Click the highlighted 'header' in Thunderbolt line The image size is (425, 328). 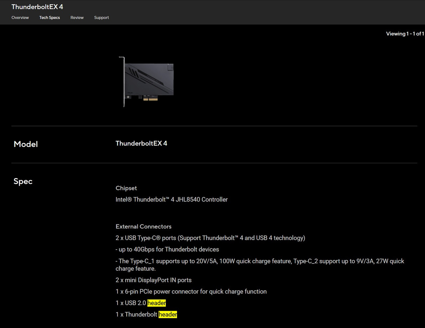(168, 314)
